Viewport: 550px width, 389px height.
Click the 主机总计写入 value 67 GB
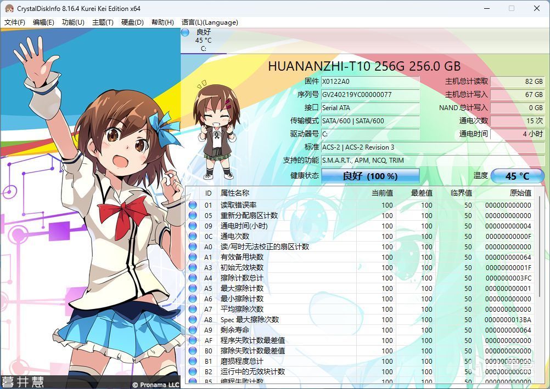pos(518,95)
